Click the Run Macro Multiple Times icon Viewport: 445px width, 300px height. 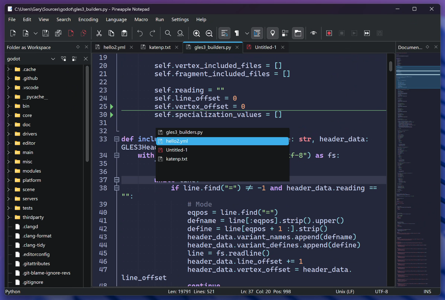click(367, 33)
